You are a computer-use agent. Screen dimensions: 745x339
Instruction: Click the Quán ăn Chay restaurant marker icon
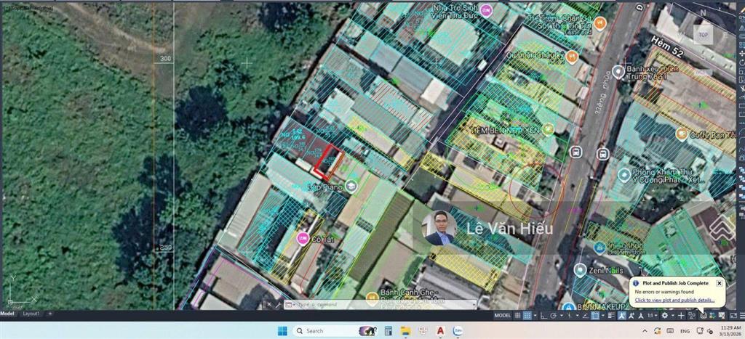point(572,56)
